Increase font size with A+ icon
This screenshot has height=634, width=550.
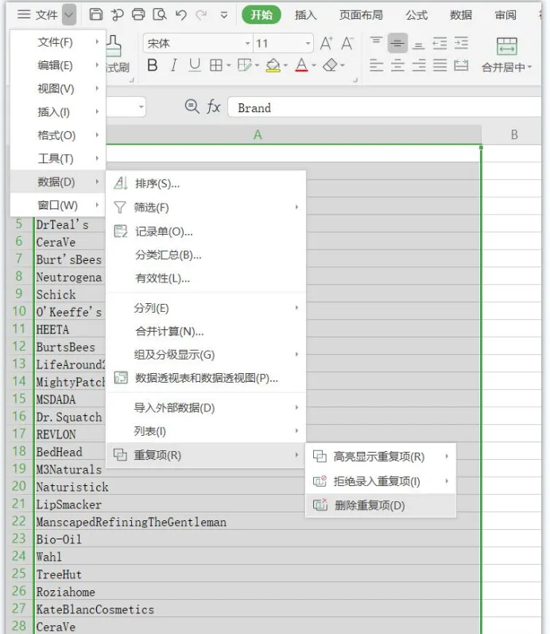pos(327,43)
